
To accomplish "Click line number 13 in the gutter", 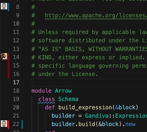I will [16, 49].
